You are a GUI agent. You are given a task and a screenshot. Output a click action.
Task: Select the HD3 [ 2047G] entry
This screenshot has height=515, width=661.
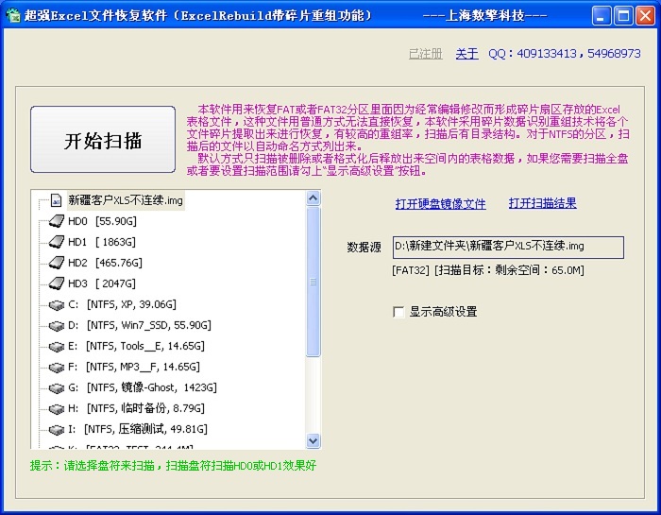pos(102,283)
